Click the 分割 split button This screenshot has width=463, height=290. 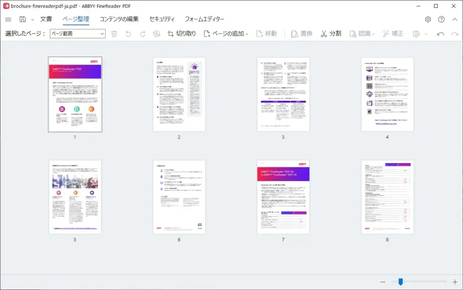coord(331,33)
